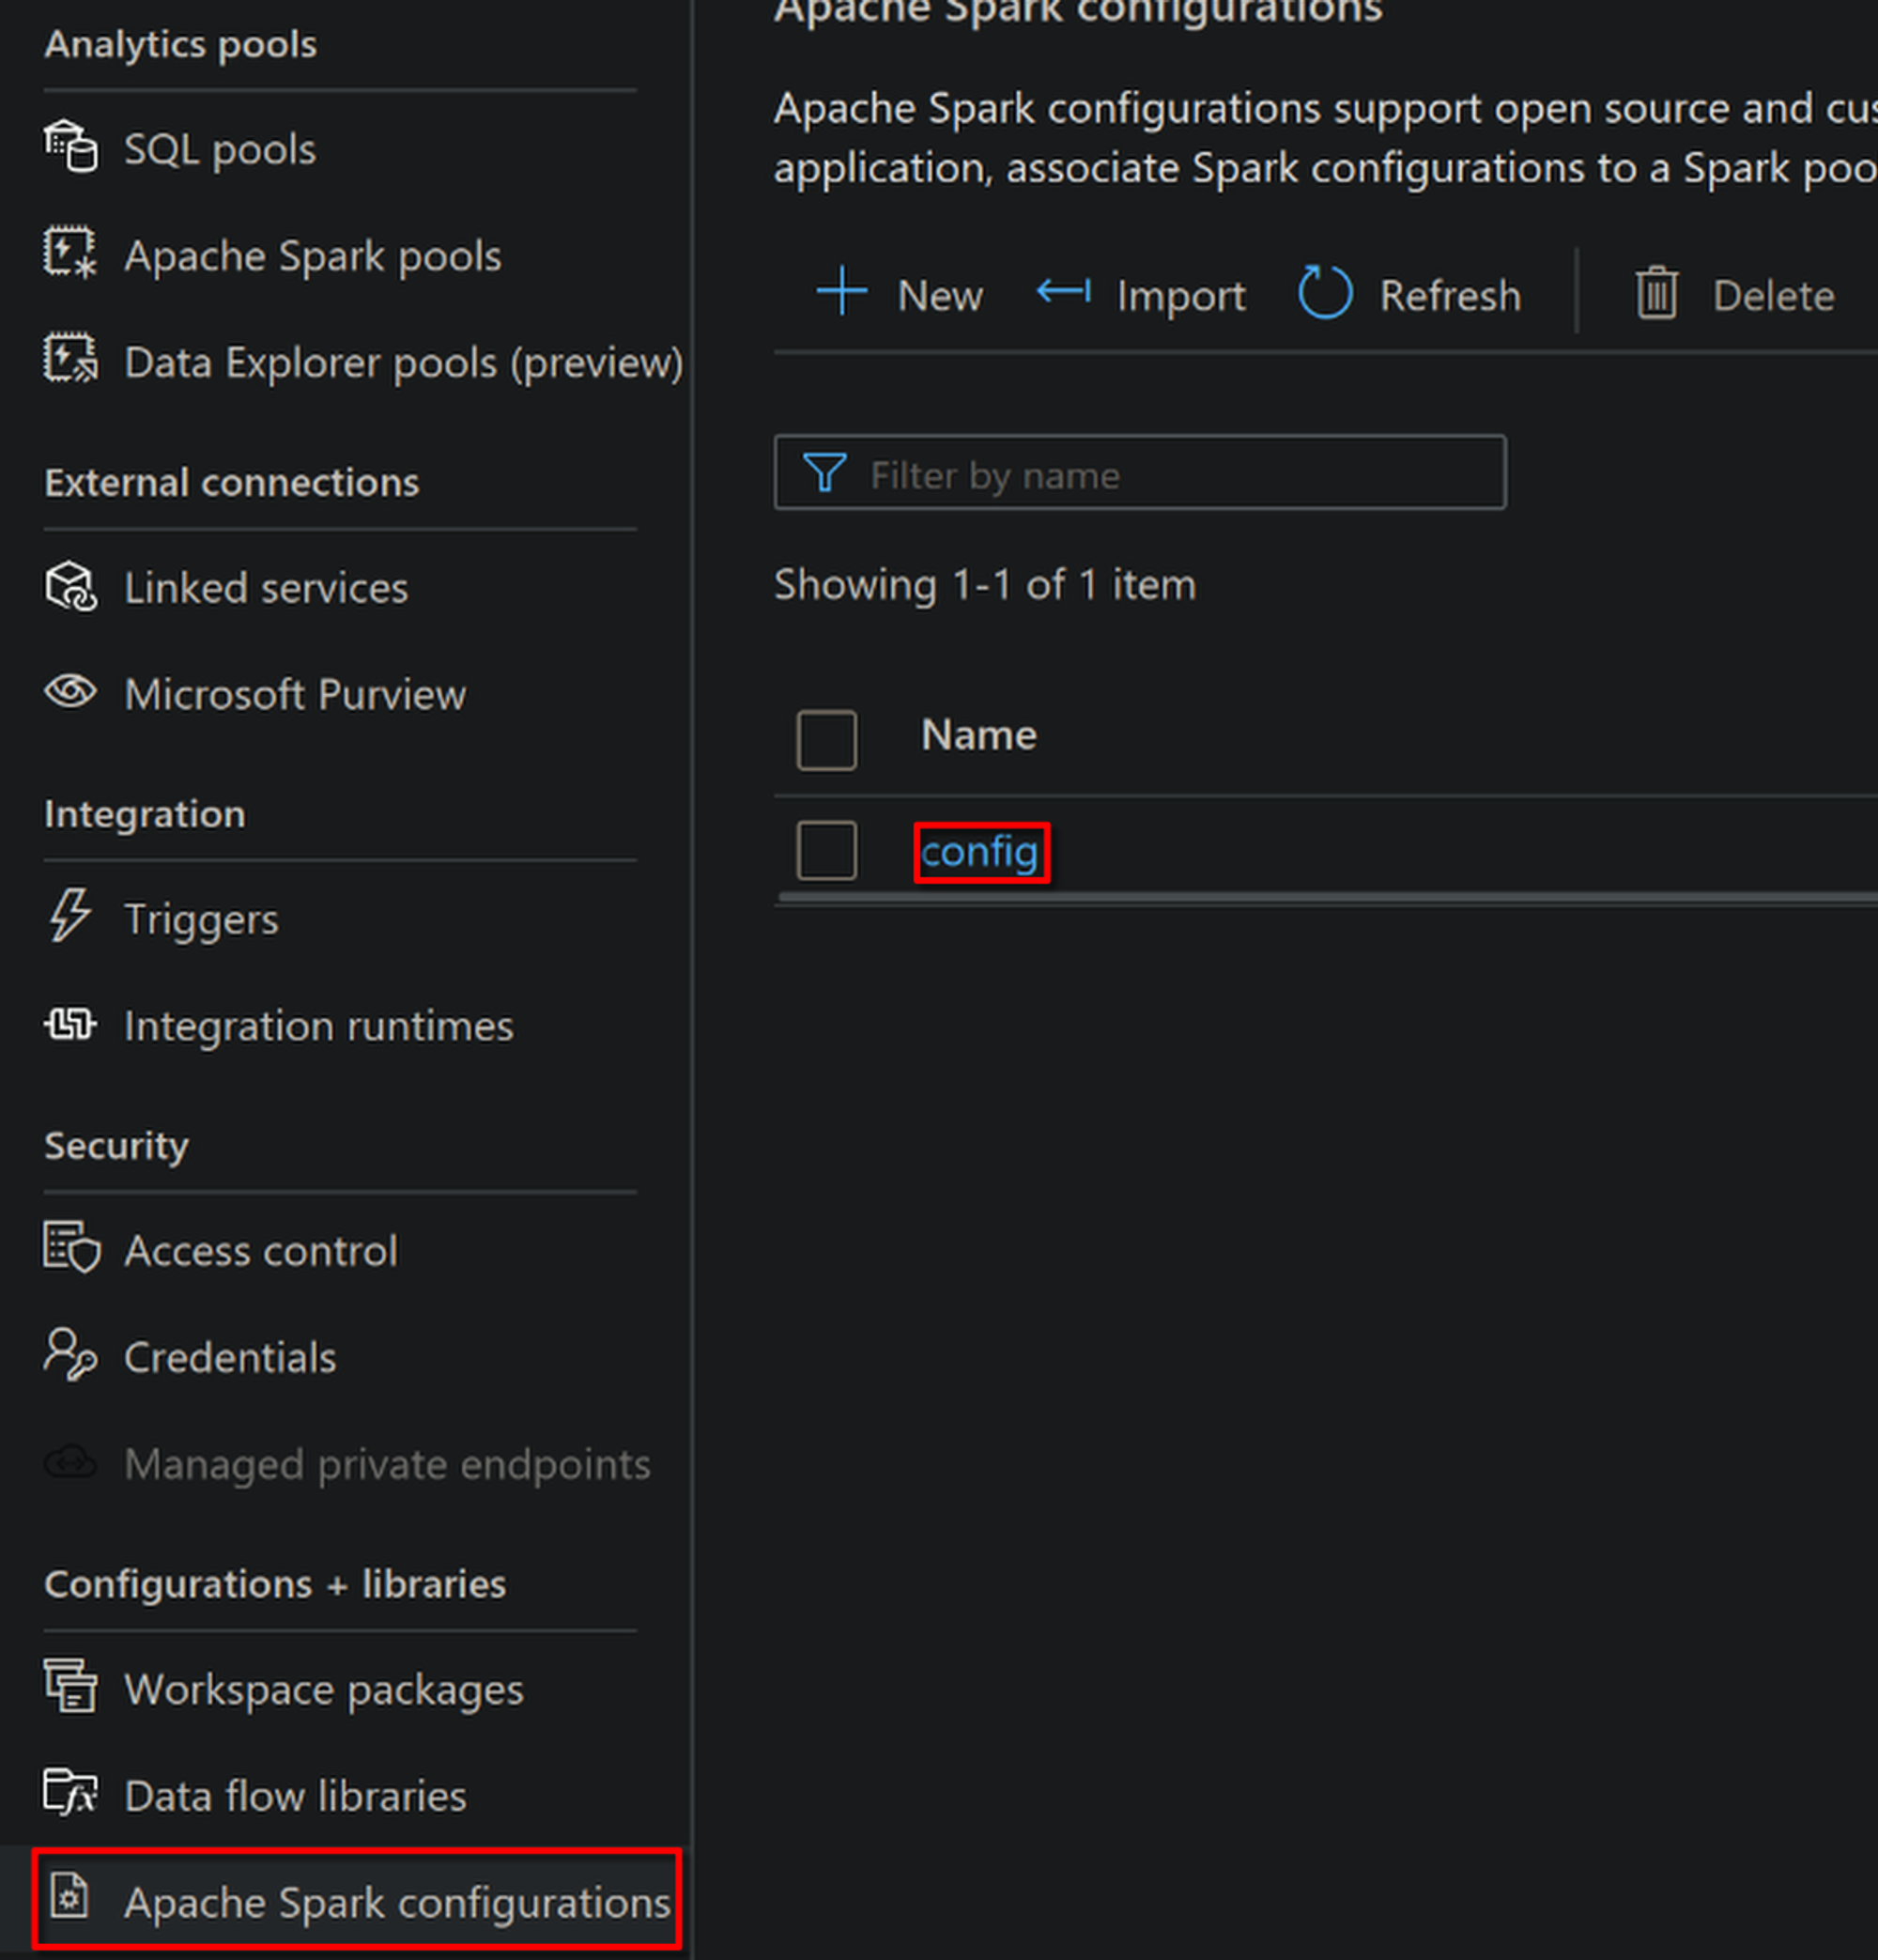Viewport: 1878px width, 1960px height.
Task: Click the Credentials icon in sidebar
Action: tap(70, 1355)
